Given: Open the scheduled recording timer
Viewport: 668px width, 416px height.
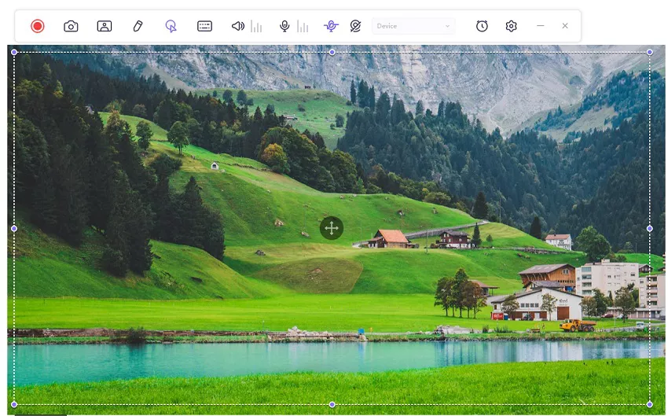Looking at the screenshot, I should pyautogui.click(x=482, y=26).
